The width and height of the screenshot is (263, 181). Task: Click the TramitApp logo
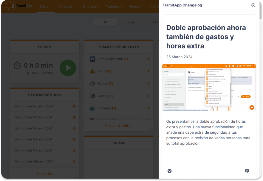pos(19,6)
